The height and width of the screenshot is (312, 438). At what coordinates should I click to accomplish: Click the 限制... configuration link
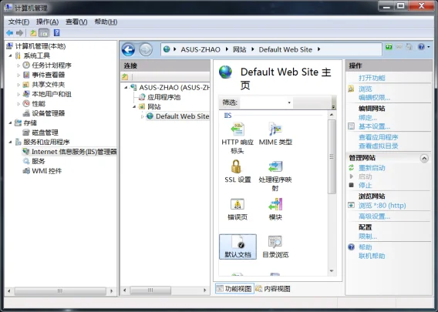click(368, 237)
